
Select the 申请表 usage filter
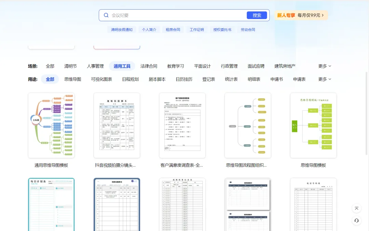tap(299, 79)
